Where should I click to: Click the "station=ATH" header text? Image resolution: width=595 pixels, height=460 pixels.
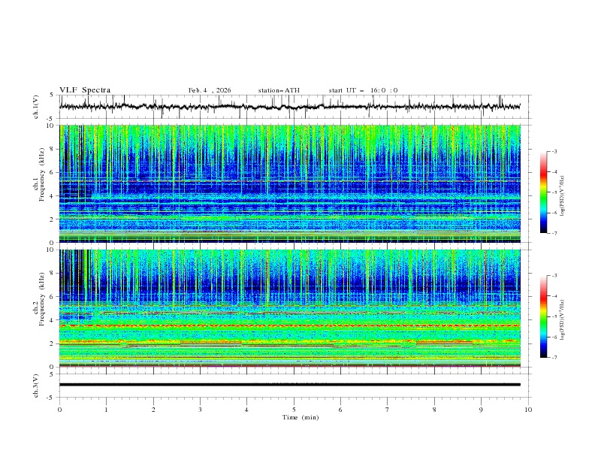279,90
